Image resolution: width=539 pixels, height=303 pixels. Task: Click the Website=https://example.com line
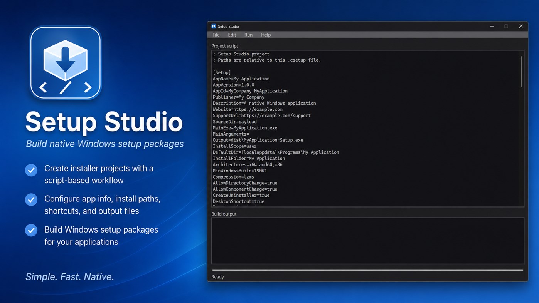point(248,109)
